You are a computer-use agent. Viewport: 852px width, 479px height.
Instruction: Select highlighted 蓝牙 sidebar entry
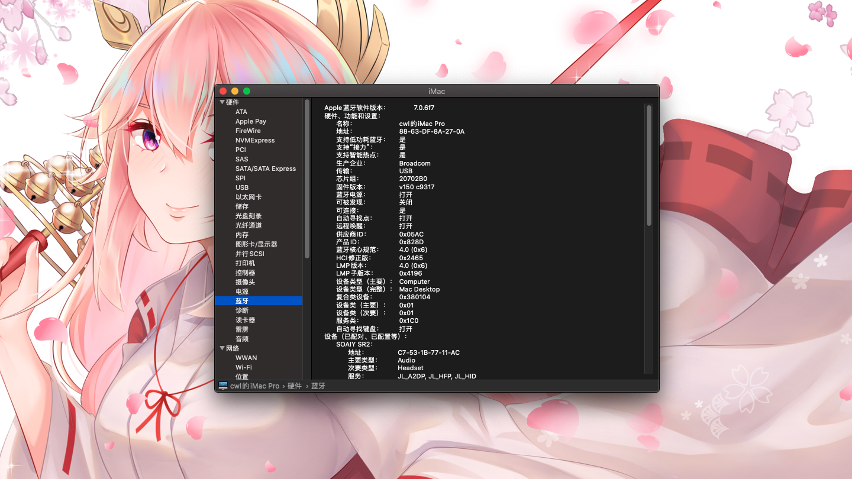tap(259, 301)
